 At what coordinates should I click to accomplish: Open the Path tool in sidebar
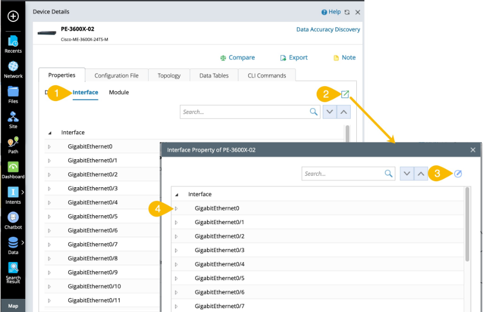pos(13,144)
